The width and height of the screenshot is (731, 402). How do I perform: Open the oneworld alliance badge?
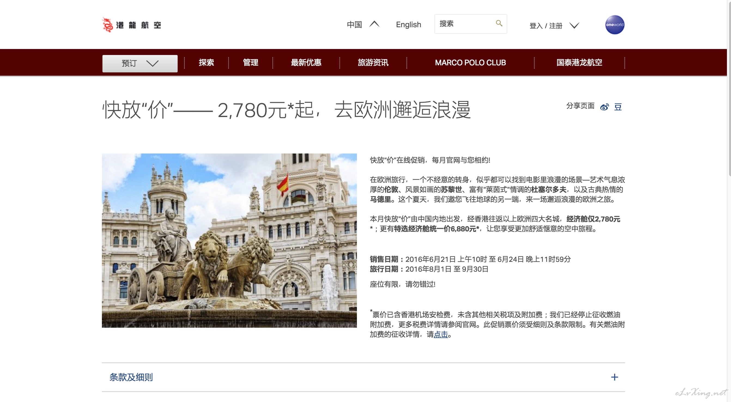coord(614,25)
